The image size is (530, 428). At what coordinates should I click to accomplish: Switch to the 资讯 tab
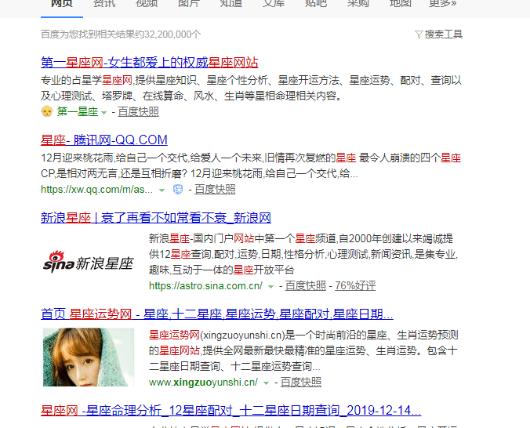click(104, 3)
